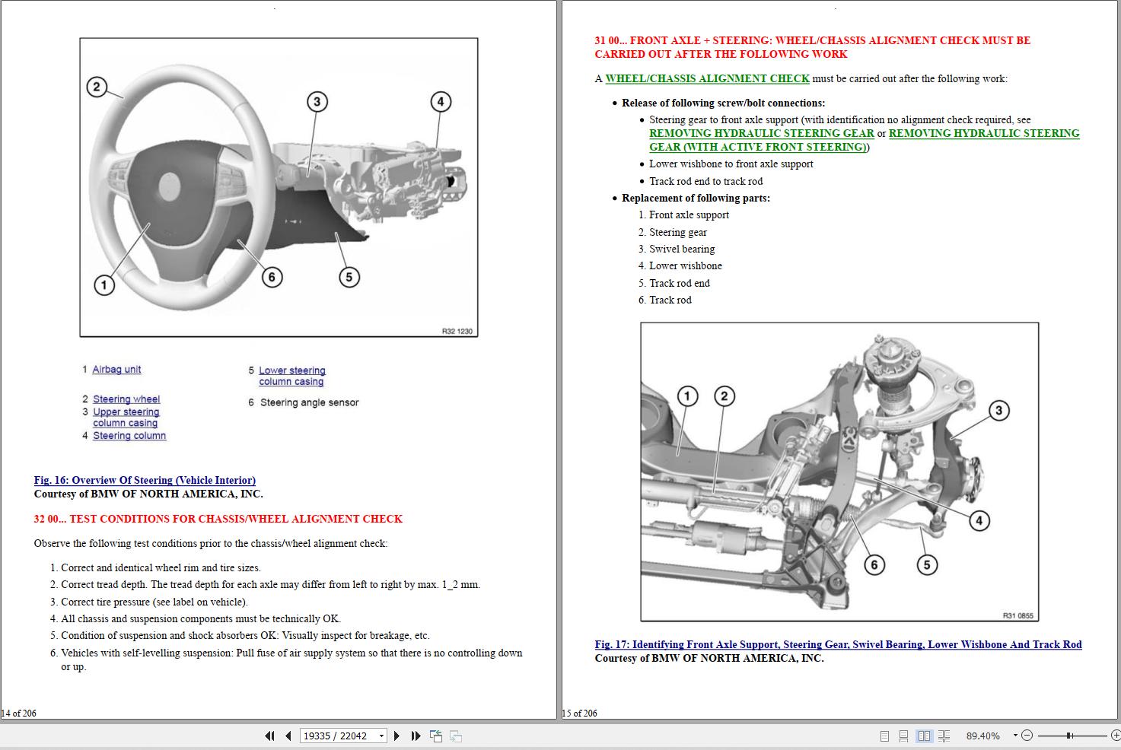Viewport: 1121px width, 750px height.
Task: Click text All chassis and suspension components
Action: click(x=201, y=618)
